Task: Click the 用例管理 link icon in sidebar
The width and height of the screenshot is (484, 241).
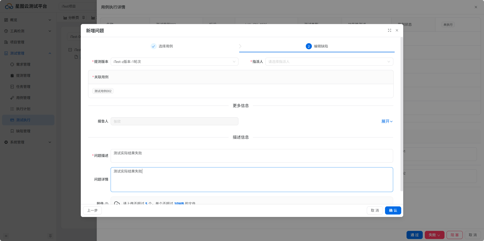Action: click(12, 98)
